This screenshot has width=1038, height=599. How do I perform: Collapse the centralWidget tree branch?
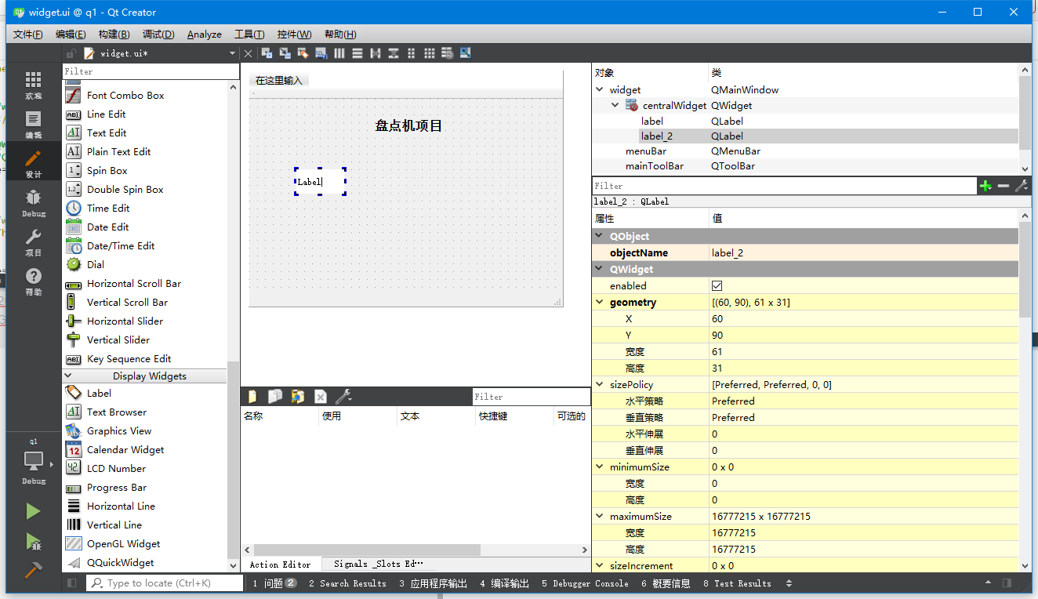point(615,105)
